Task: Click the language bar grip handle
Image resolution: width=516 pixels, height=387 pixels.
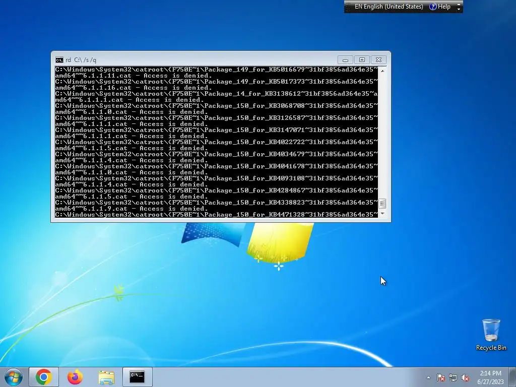Action: click(x=348, y=7)
